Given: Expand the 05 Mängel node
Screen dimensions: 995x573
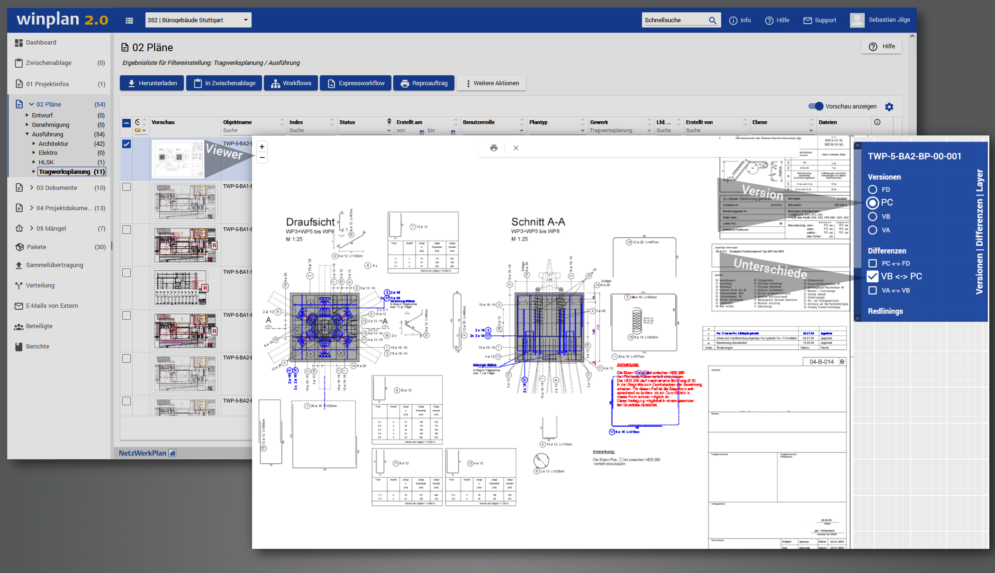Looking at the screenshot, I should 31,228.
